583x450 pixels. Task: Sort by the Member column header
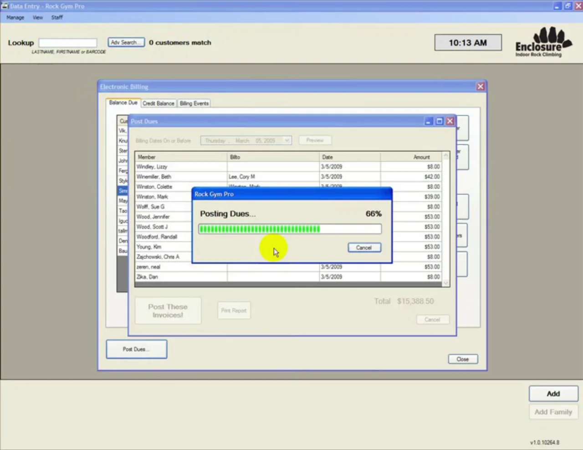click(x=181, y=157)
